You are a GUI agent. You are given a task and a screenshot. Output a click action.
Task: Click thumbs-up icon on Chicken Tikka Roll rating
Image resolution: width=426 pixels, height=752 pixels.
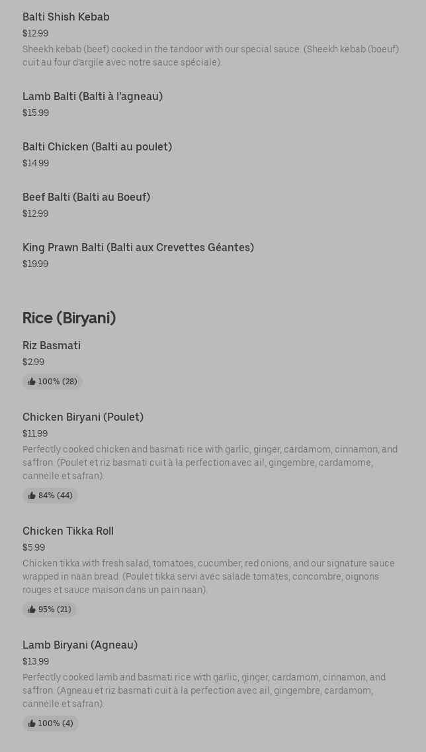32,610
